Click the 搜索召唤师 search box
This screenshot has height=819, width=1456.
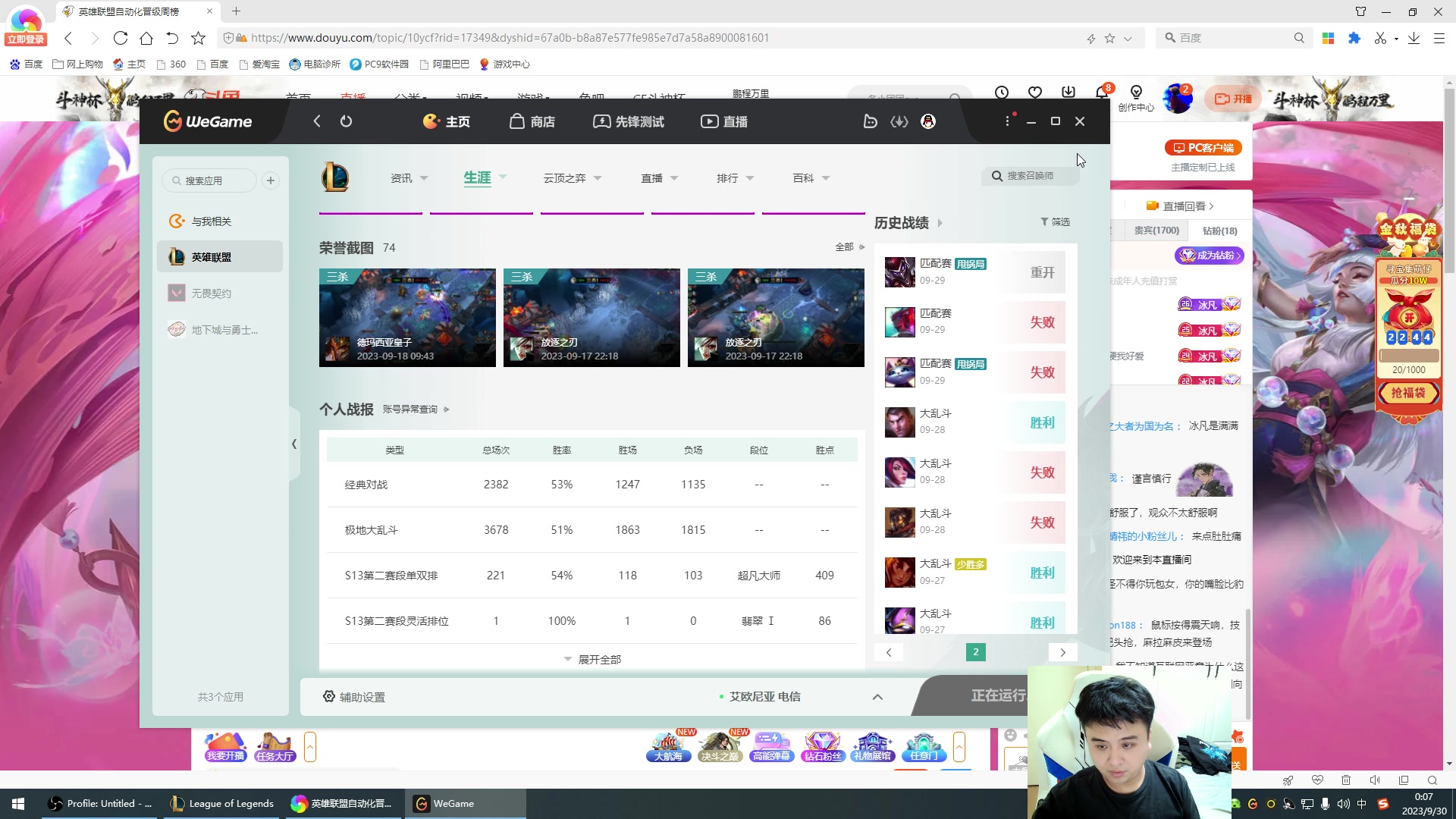coord(1030,176)
